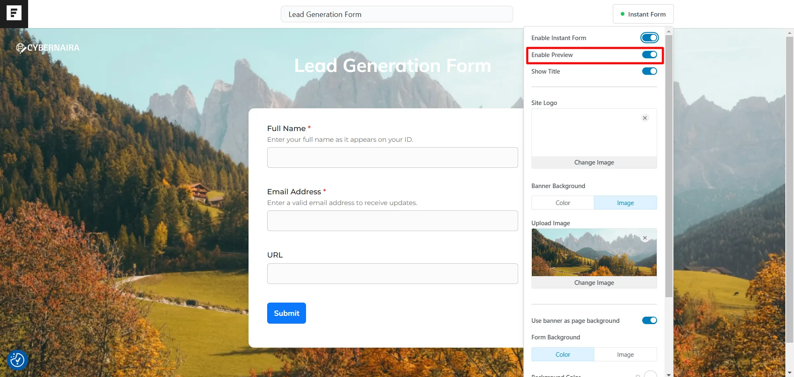Click the Formidable Forms logo icon
The height and width of the screenshot is (377, 794).
click(14, 13)
